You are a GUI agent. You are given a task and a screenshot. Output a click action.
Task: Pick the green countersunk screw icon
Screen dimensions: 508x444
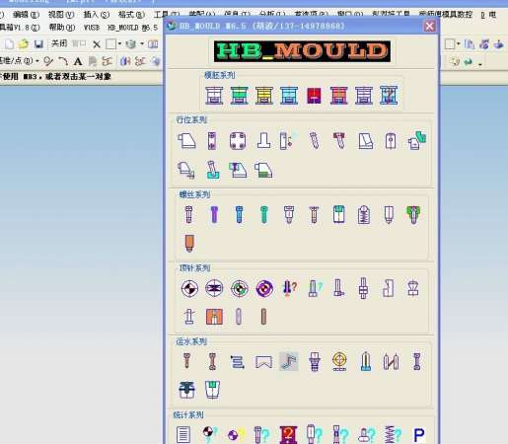tap(413, 214)
